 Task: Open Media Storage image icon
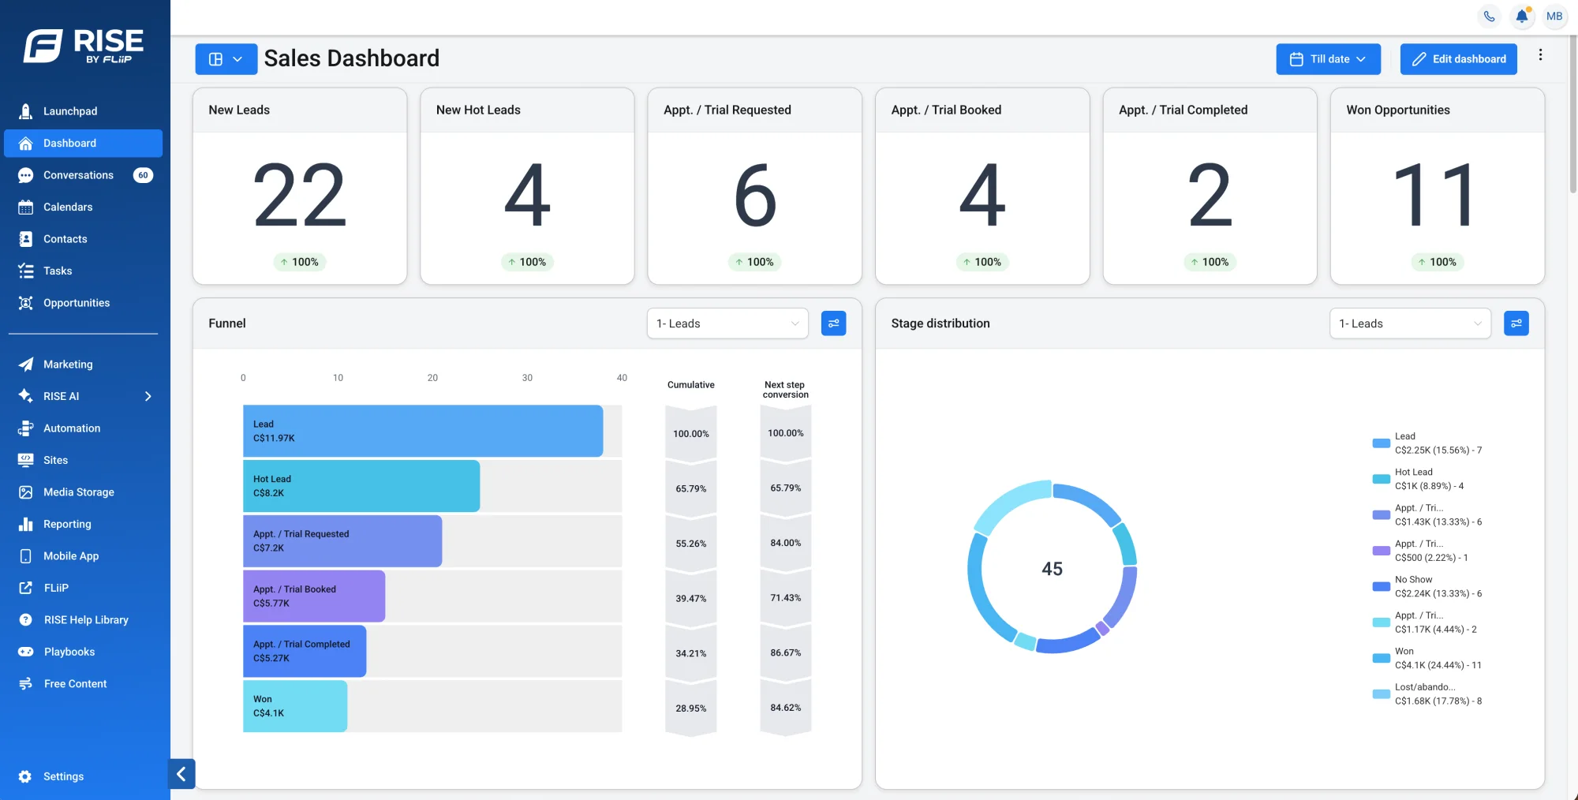tap(26, 492)
